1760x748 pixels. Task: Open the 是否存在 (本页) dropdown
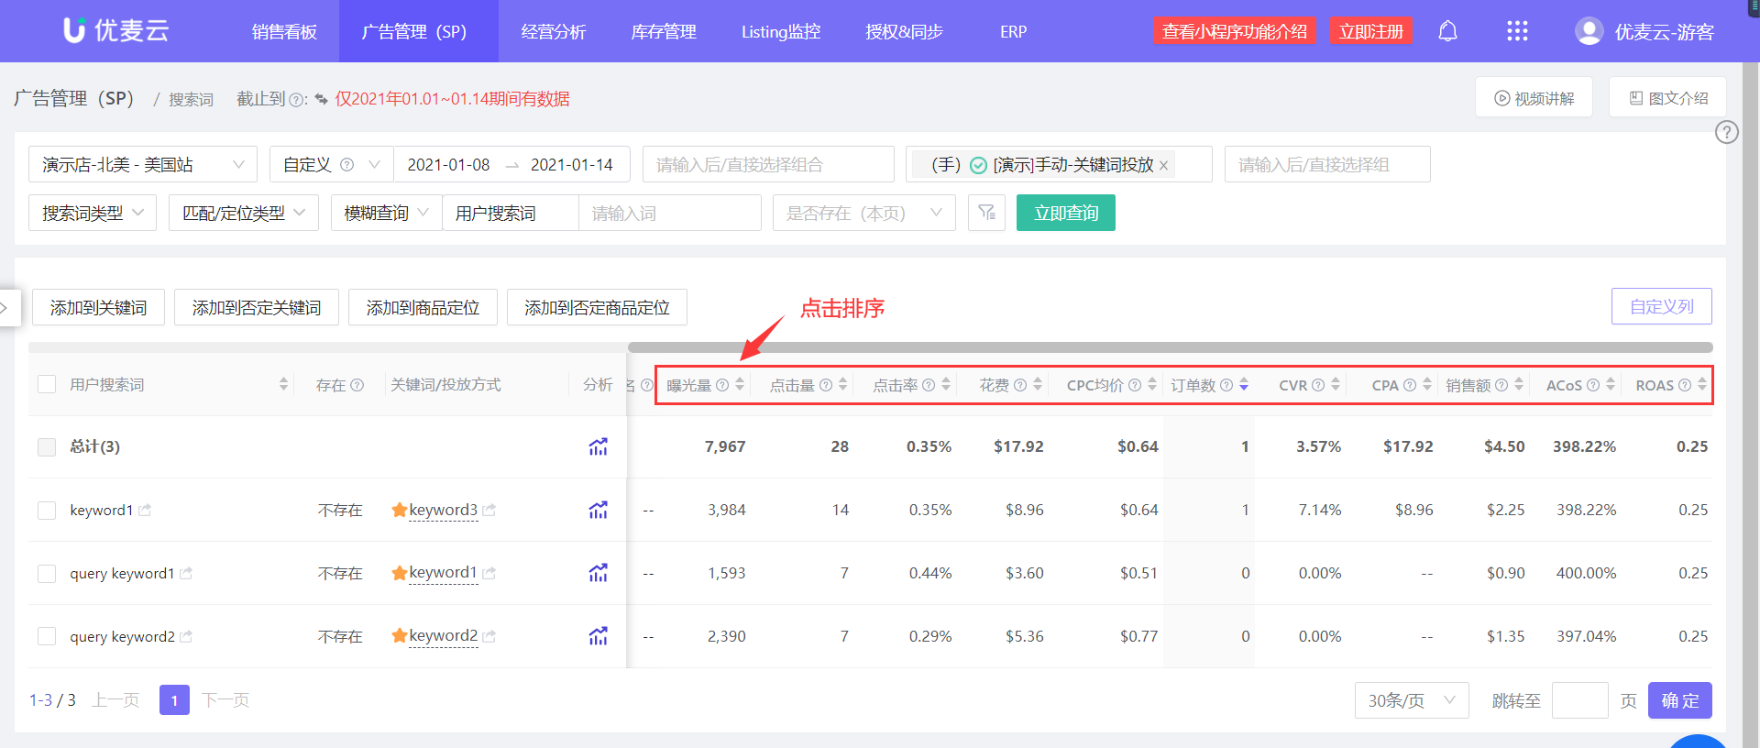pyautogui.click(x=864, y=213)
